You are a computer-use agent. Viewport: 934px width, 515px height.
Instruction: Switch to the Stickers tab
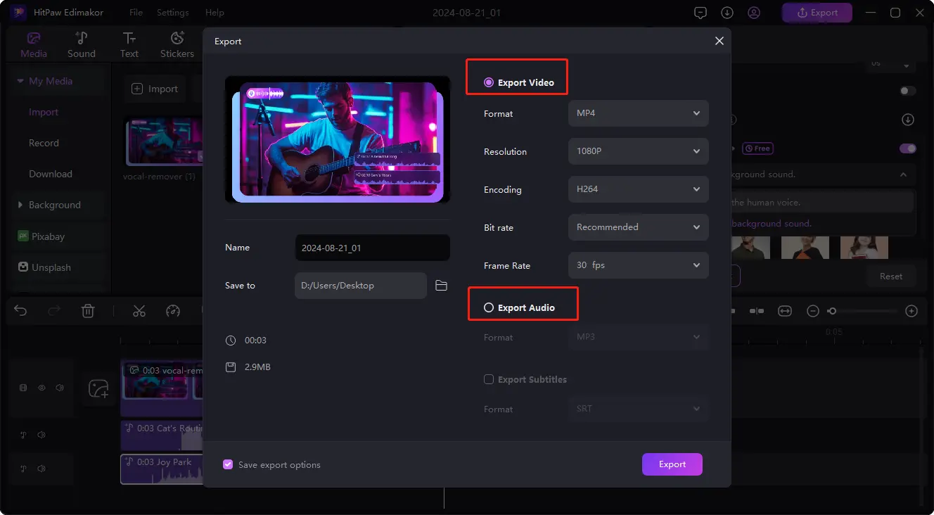pyautogui.click(x=177, y=45)
